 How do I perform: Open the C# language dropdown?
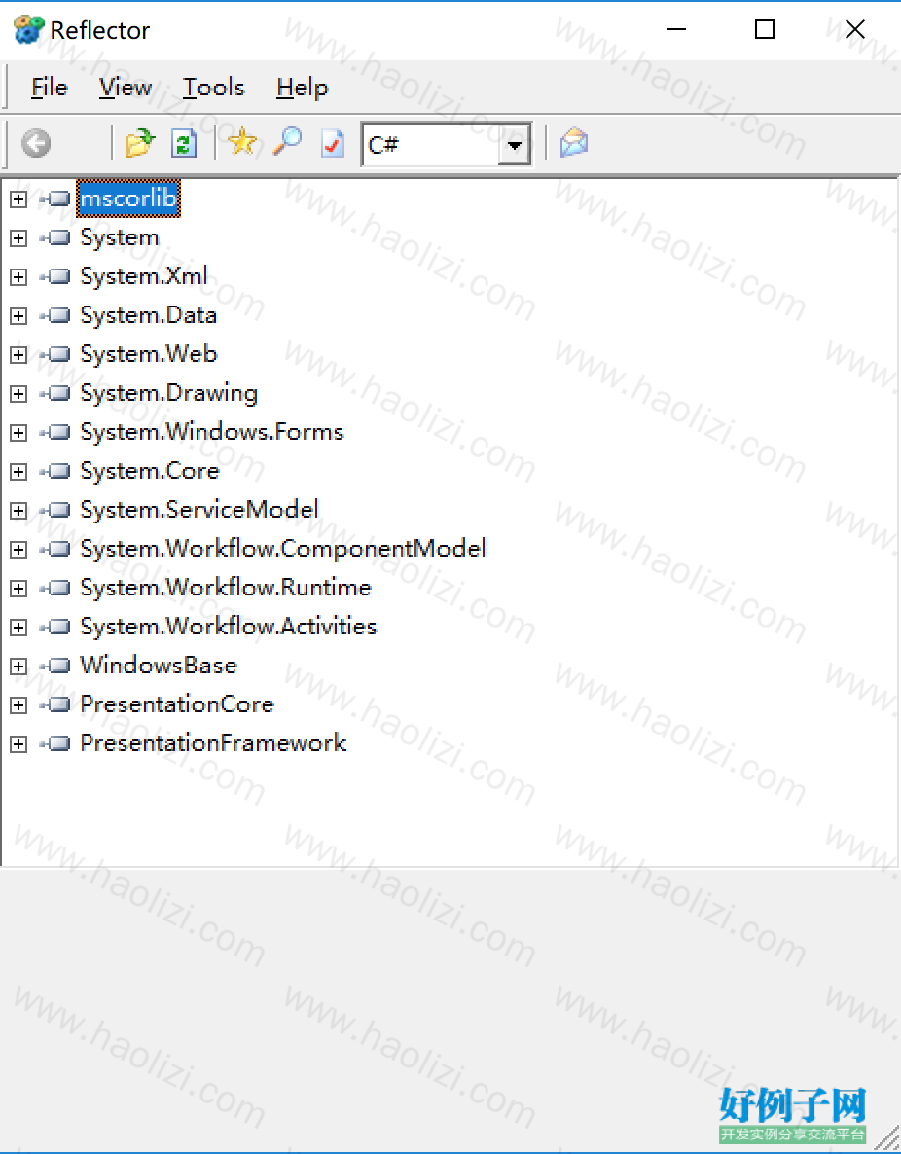point(514,144)
